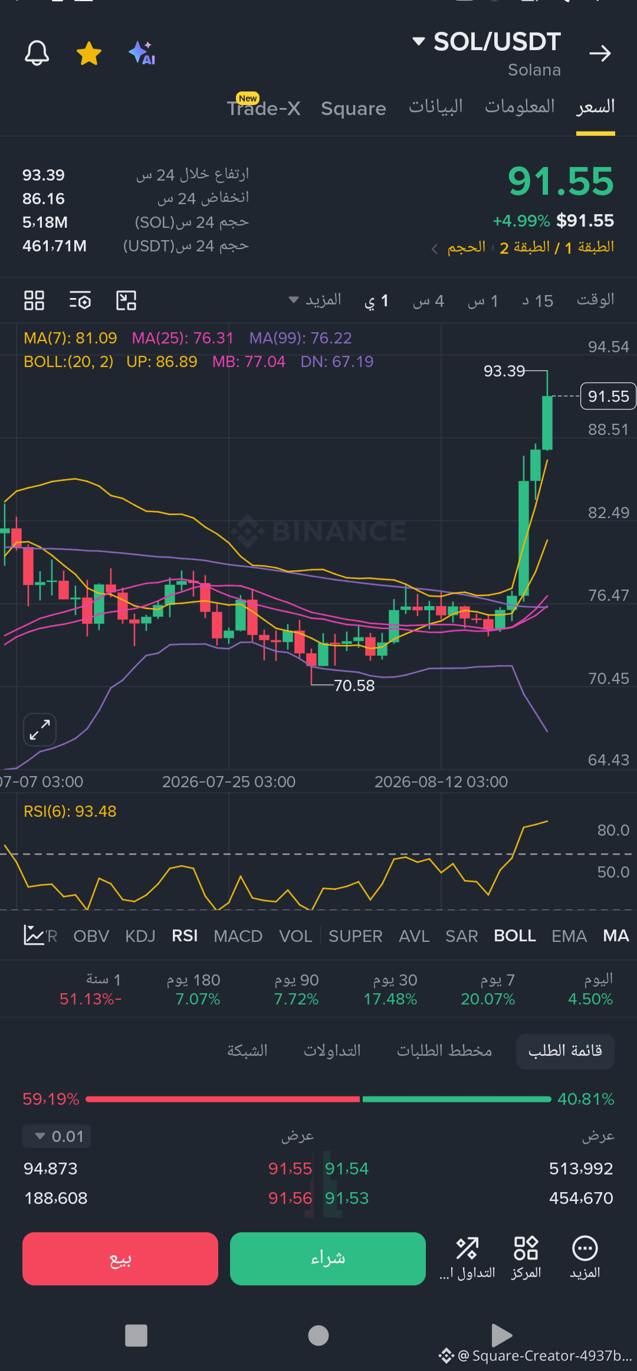Tap the bid price 91.54 in order book
This screenshot has height=1371, width=637.
tap(347, 1169)
